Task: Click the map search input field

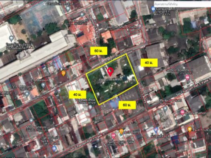Action: 182,4
